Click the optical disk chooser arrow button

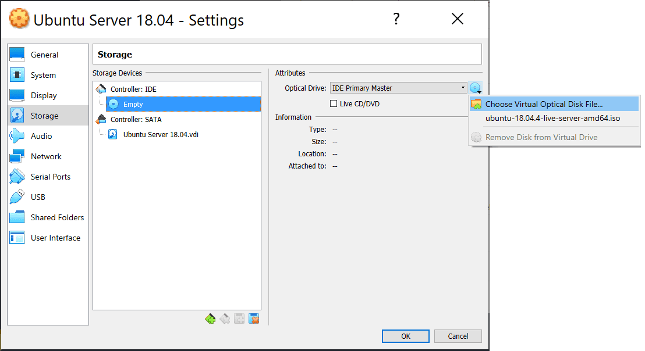click(476, 87)
